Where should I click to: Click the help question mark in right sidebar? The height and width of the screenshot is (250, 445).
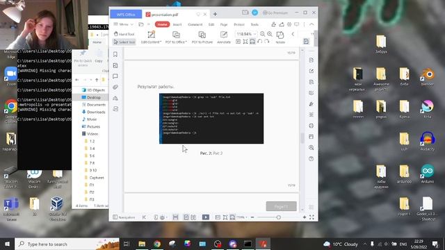(x=311, y=159)
